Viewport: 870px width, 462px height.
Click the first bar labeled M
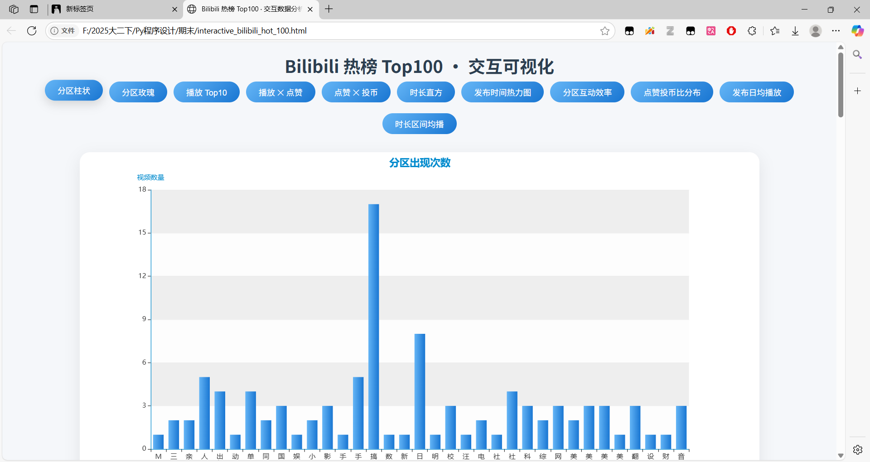pyautogui.click(x=158, y=442)
